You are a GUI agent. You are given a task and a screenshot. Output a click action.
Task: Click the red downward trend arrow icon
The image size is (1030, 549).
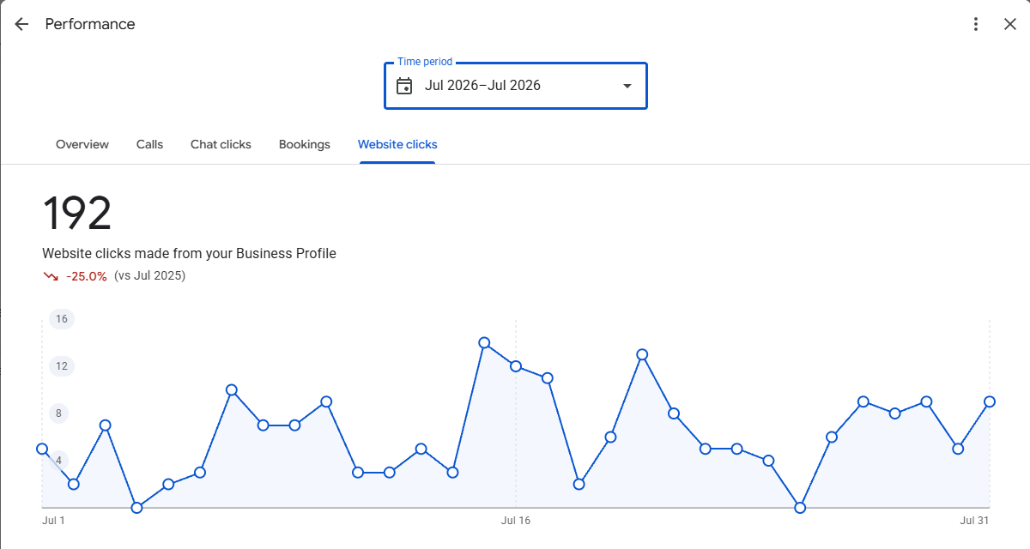51,276
